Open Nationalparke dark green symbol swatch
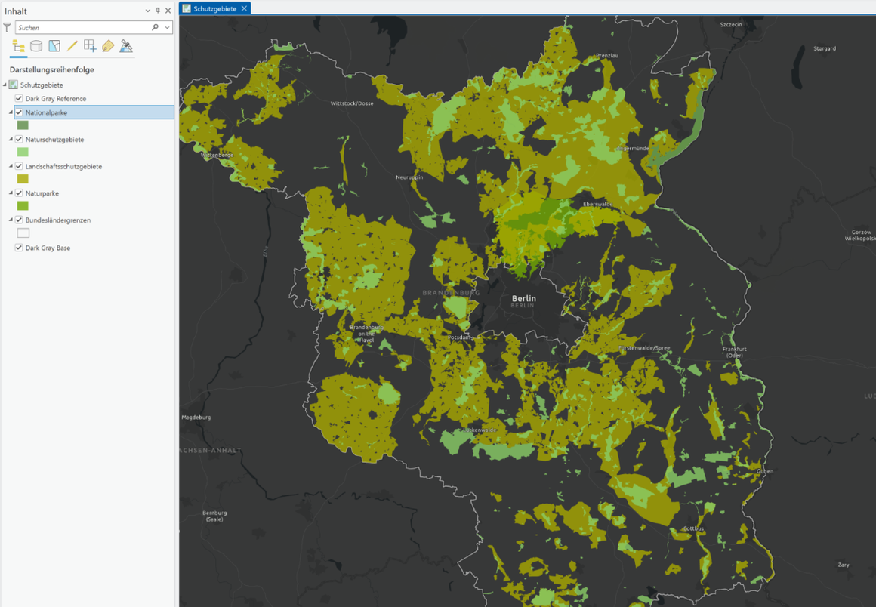The width and height of the screenshot is (876, 607). pos(23,125)
